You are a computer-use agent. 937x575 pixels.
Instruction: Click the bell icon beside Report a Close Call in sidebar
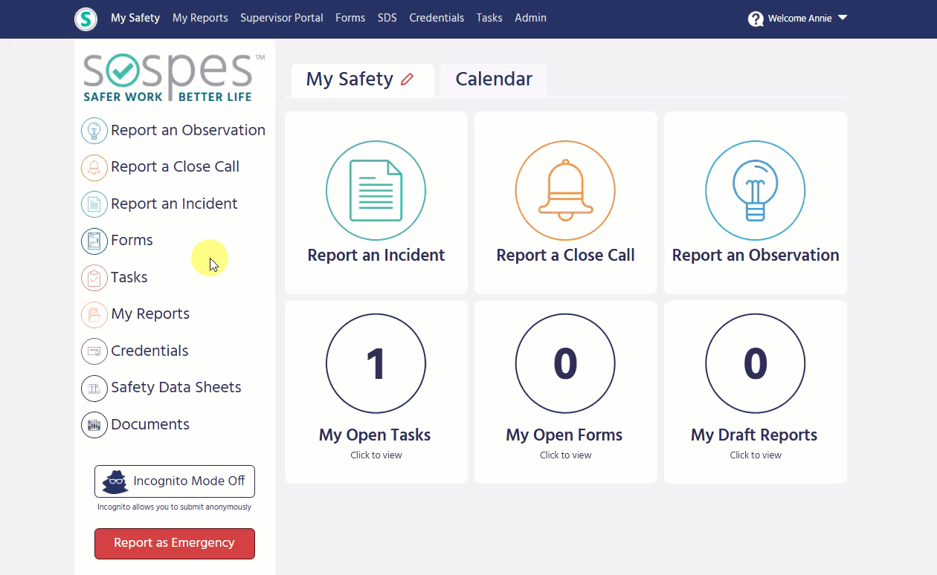pyautogui.click(x=94, y=167)
